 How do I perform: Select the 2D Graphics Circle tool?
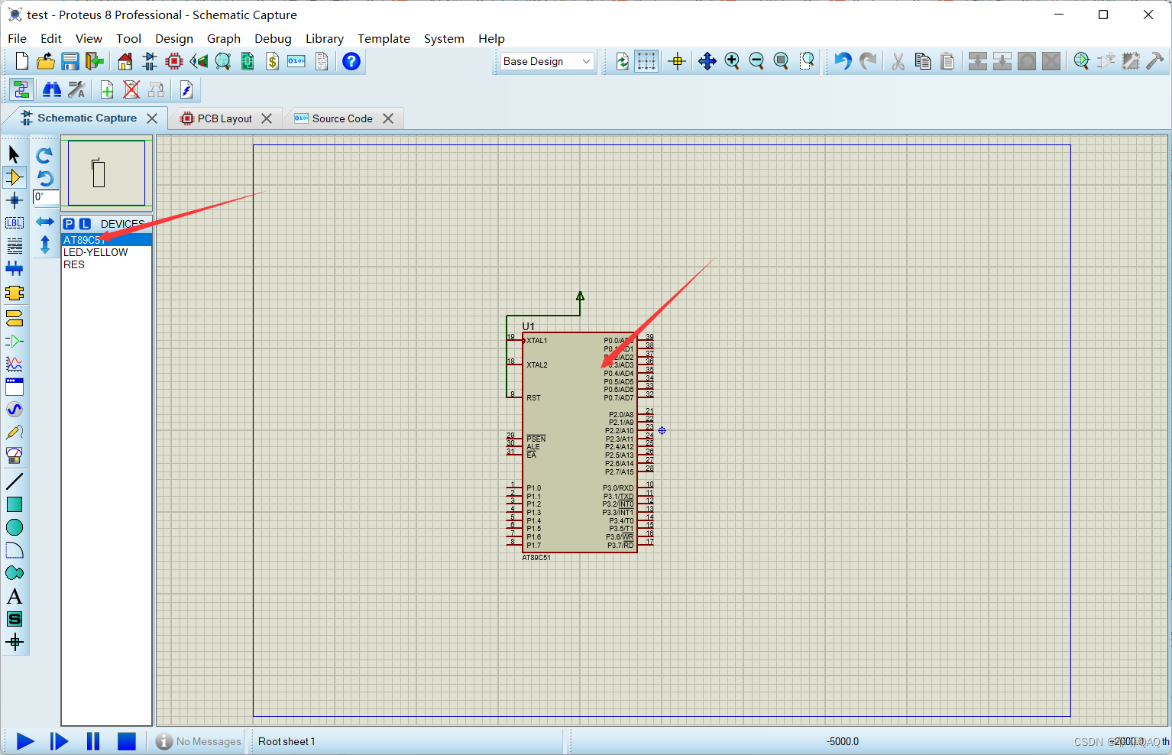[15, 527]
